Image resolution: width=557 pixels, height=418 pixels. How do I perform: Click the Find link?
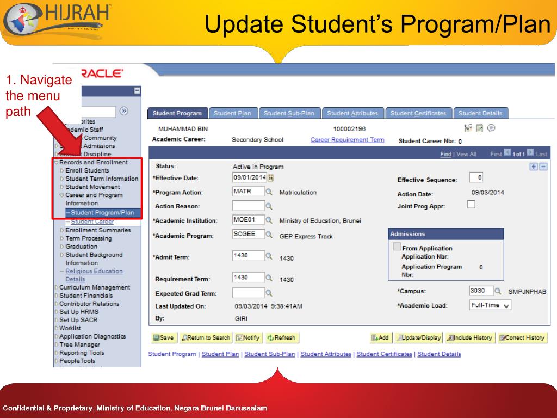(445, 154)
